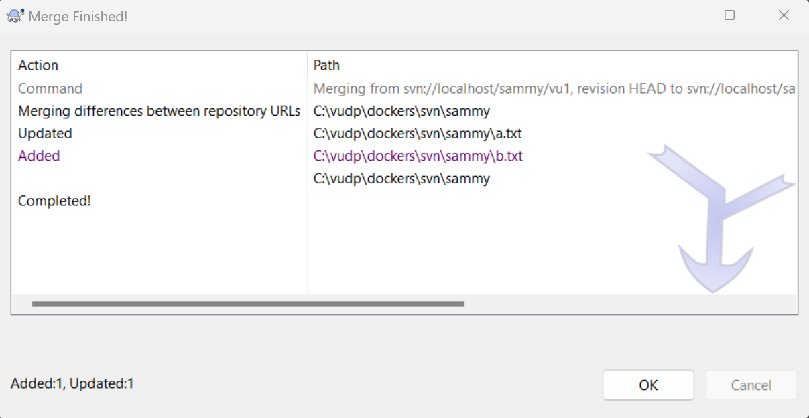809x418 pixels.
Task: Click the Path column header
Action: pos(326,65)
